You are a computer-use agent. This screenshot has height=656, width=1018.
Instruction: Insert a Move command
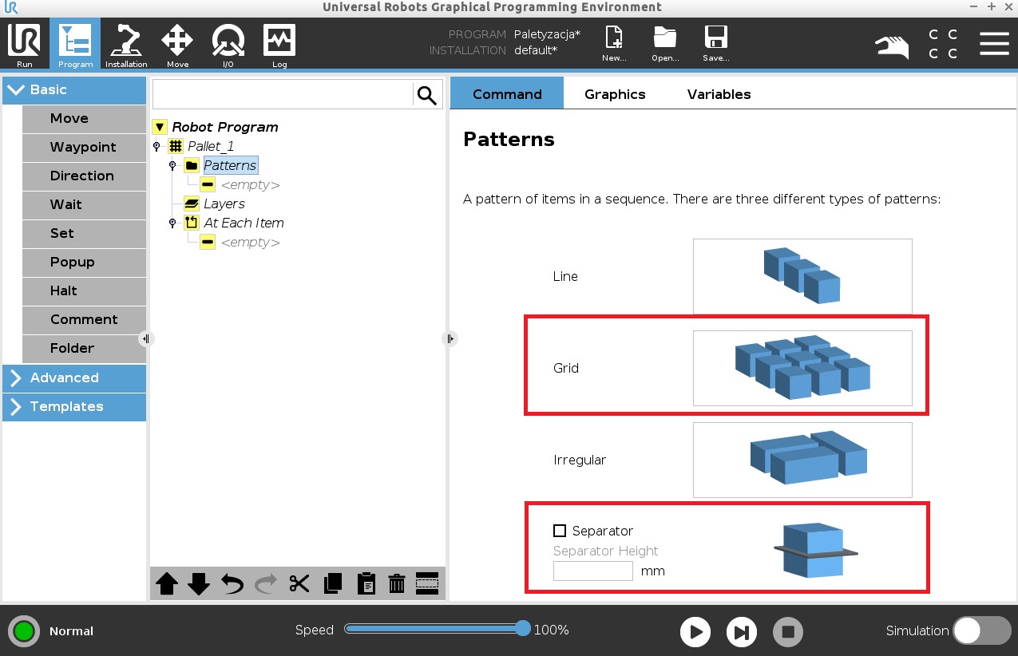(84, 119)
